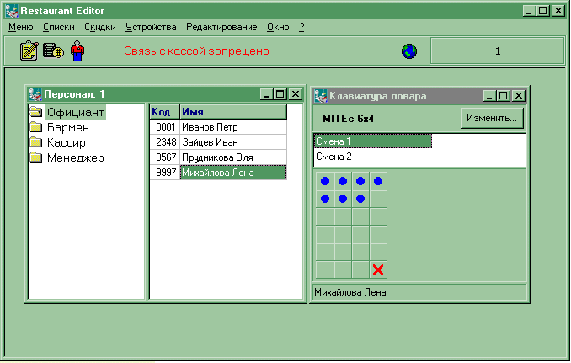
Task: Close the Restaurant Editor main window
Action: pyautogui.click(x=558, y=11)
